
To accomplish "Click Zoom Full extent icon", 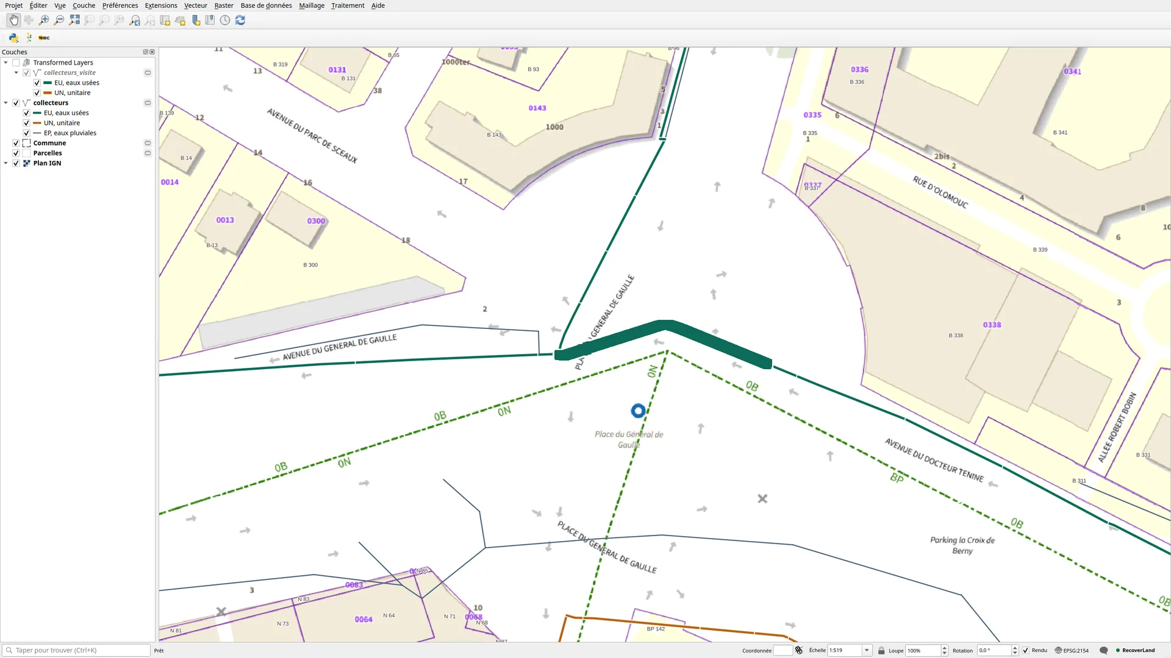I will [74, 20].
